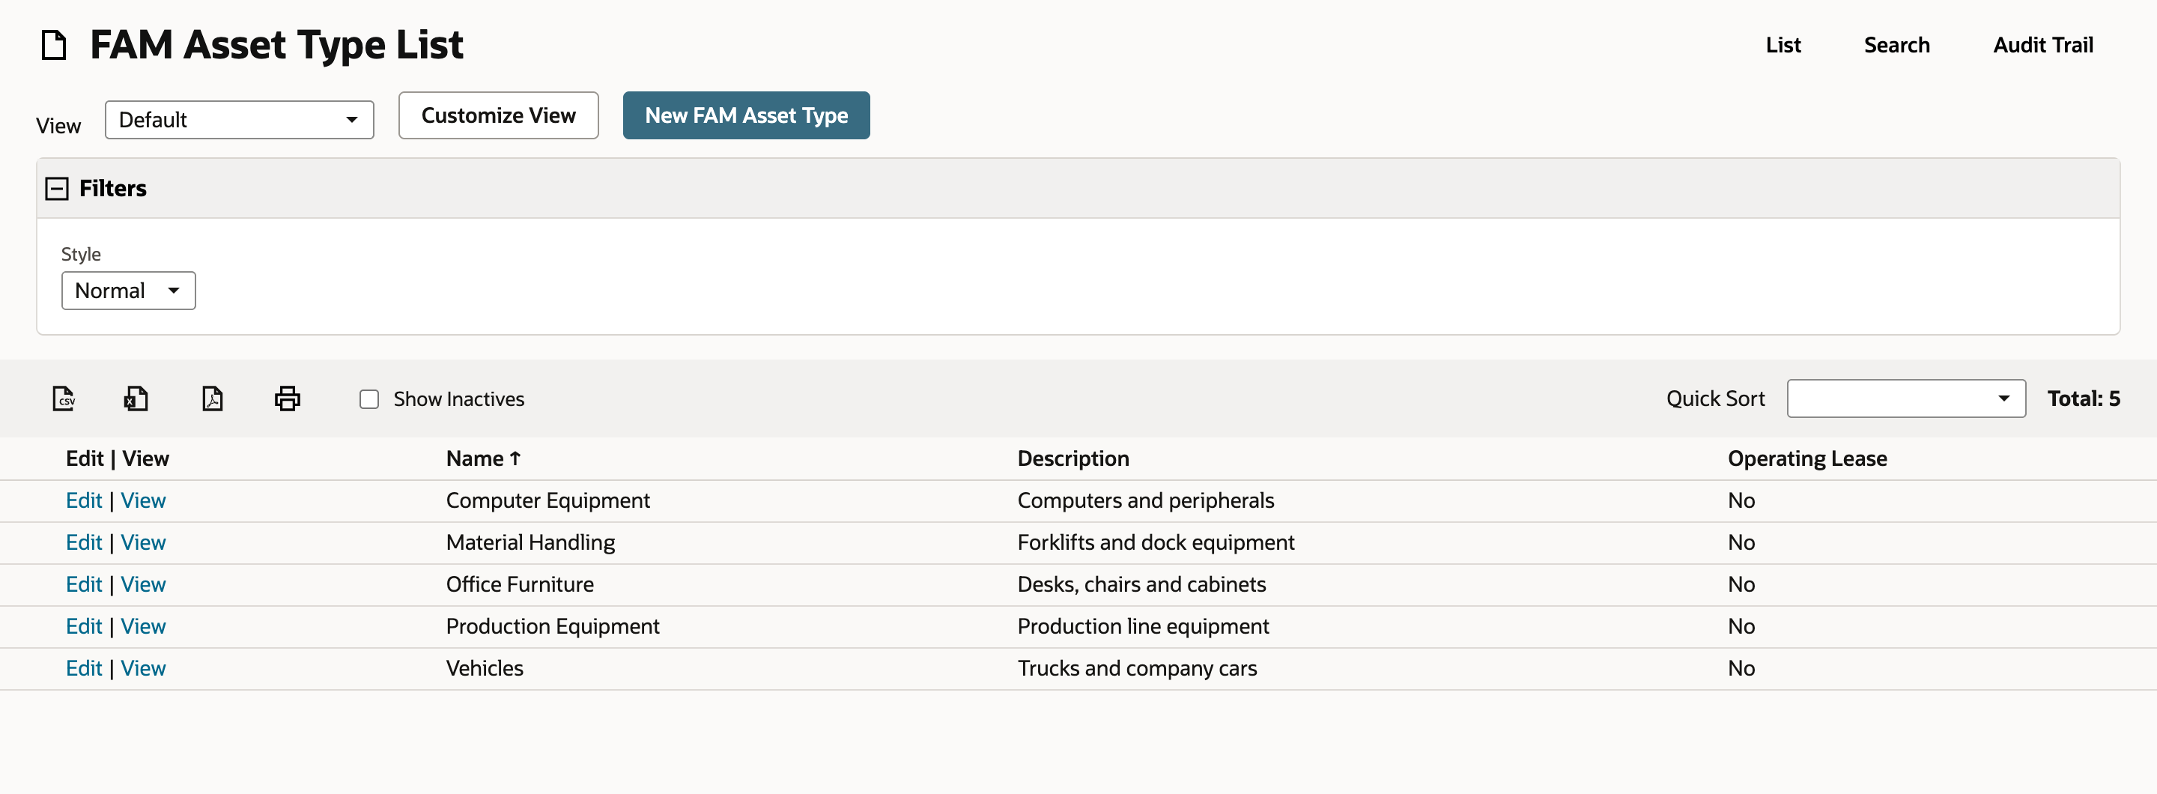Image resolution: width=2157 pixels, height=794 pixels.
Task: View the Office Furniture asset type
Action: 143,584
